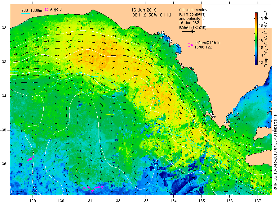The image size is (279, 205).
Task: Click the 'Argo 0' legend label
Action: (56, 9)
